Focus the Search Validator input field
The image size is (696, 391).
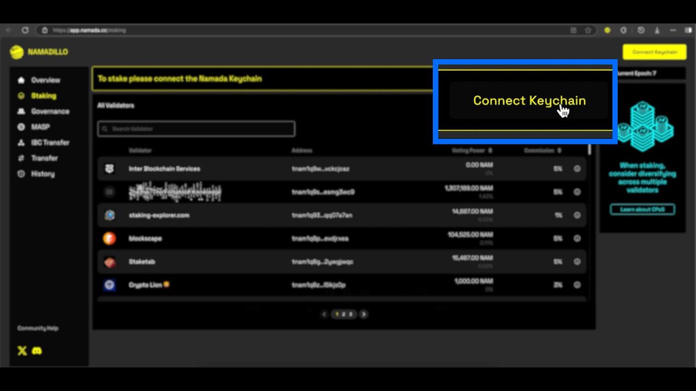(196, 129)
